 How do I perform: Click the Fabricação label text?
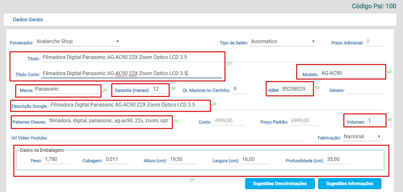(329, 138)
